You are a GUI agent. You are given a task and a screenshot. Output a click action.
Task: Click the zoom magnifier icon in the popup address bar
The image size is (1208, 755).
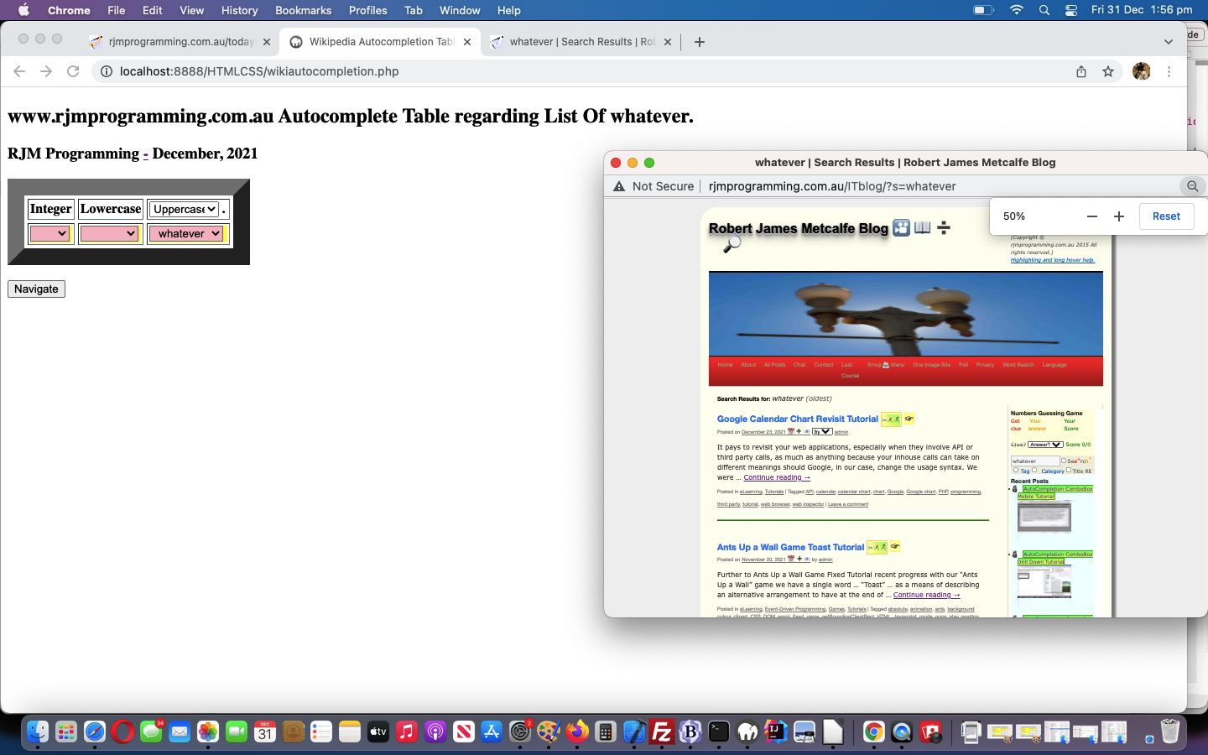click(1192, 186)
